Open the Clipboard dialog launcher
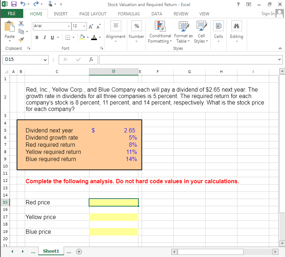The height and width of the screenshot is (257, 285). coord(29,48)
